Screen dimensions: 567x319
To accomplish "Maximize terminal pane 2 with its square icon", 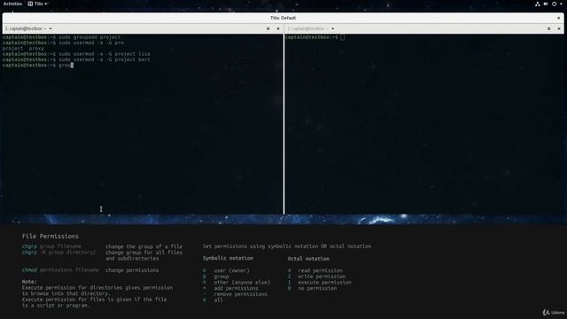I will point(549,28).
